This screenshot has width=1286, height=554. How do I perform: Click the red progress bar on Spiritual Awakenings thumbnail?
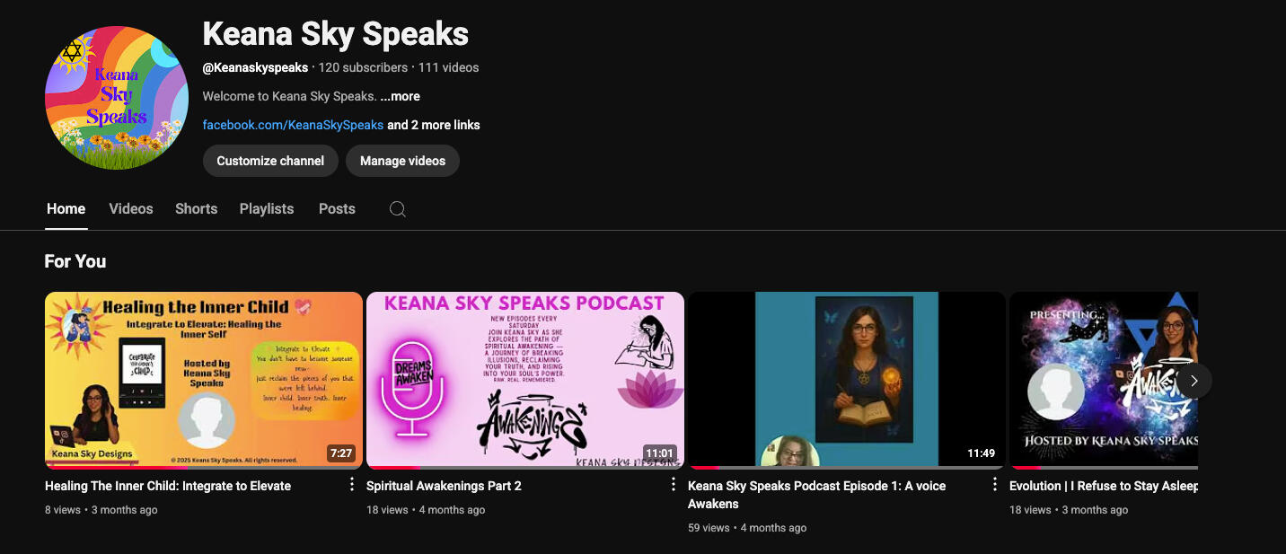click(x=393, y=468)
